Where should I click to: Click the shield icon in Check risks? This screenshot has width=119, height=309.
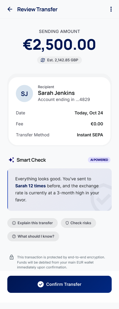point(67,223)
